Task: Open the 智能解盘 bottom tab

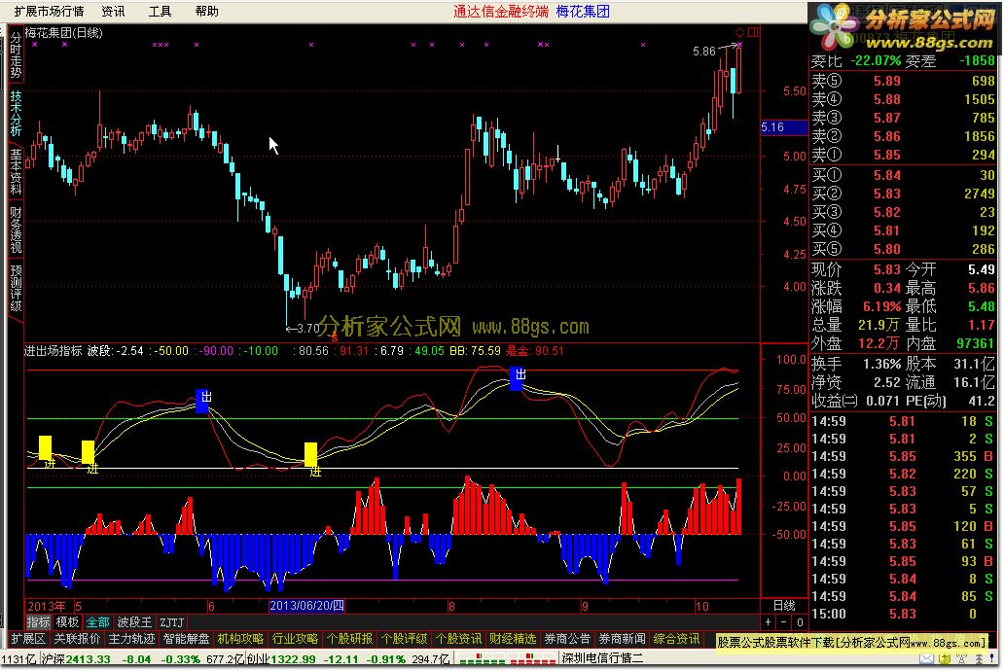Action: [187, 639]
